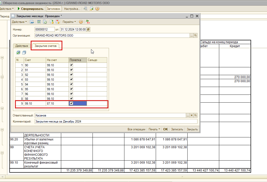
Task: Click into the Комментарий text field
Action: point(116,122)
